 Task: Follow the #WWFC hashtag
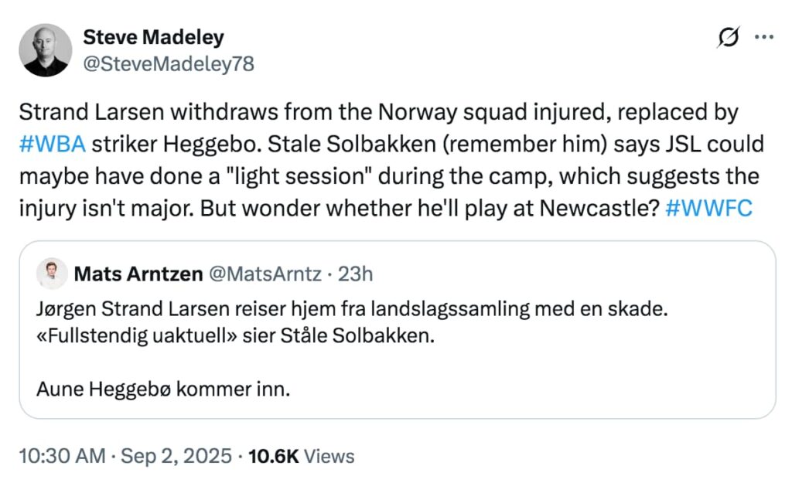[708, 209]
